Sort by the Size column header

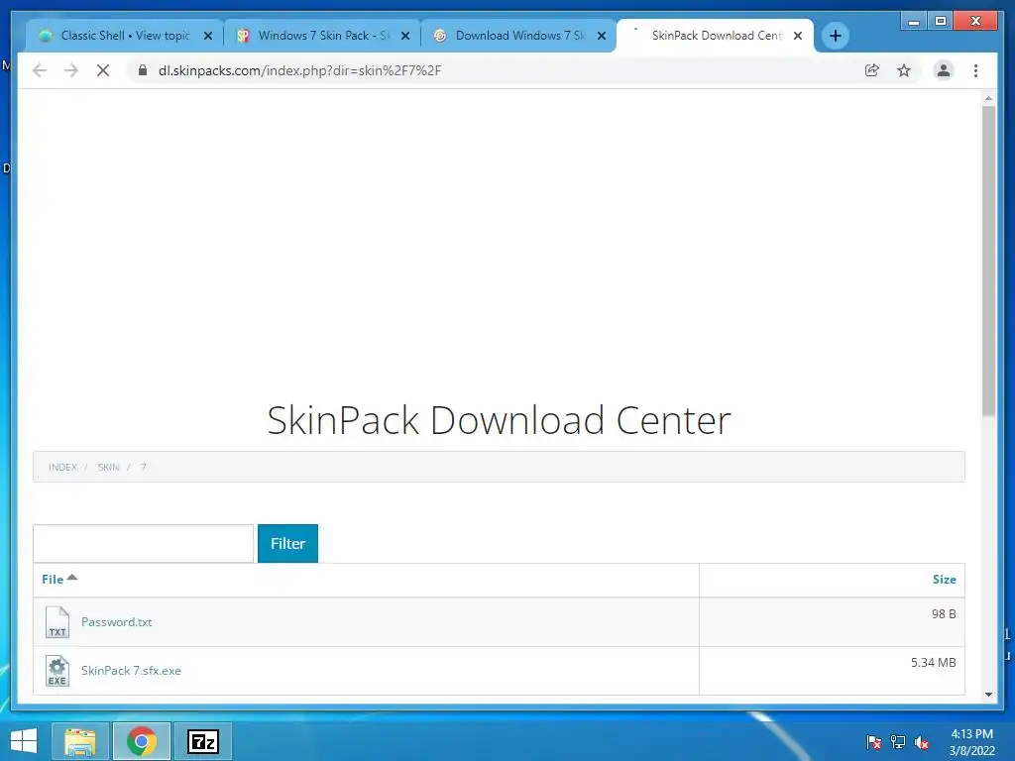point(944,579)
